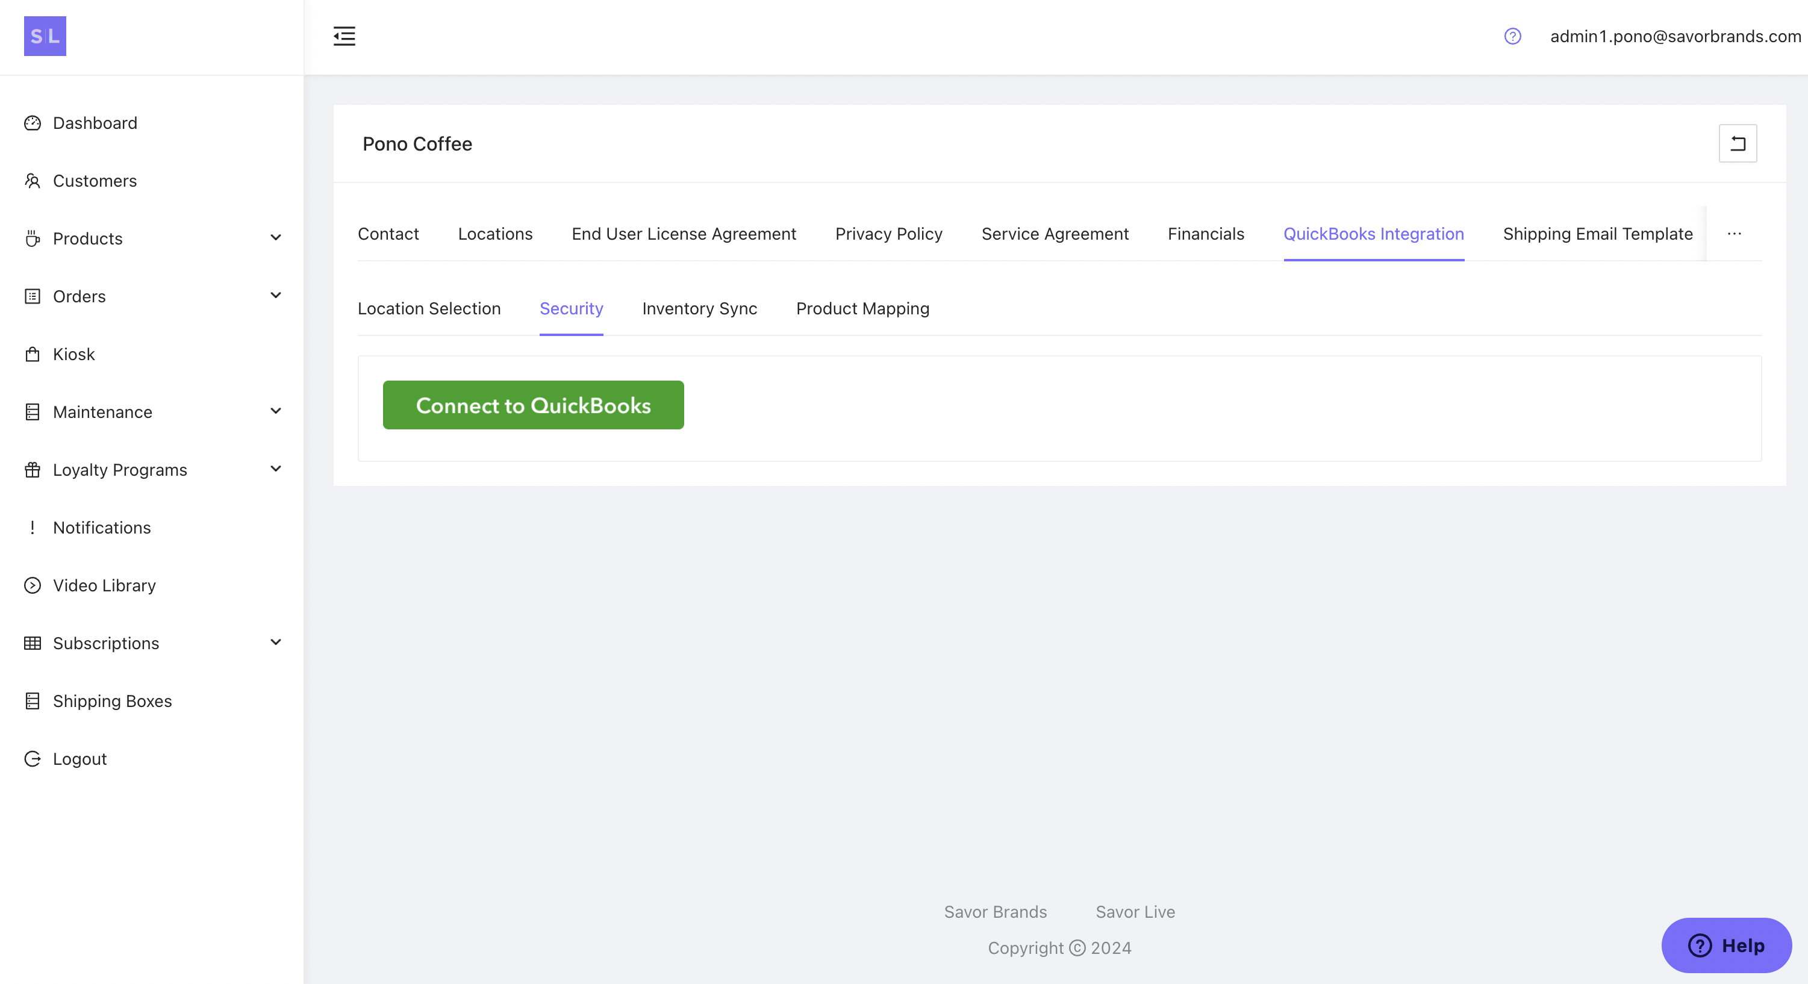Click Logout in the sidebar
The width and height of the screenshot is (1808, 984).
[x=79, y=759]
